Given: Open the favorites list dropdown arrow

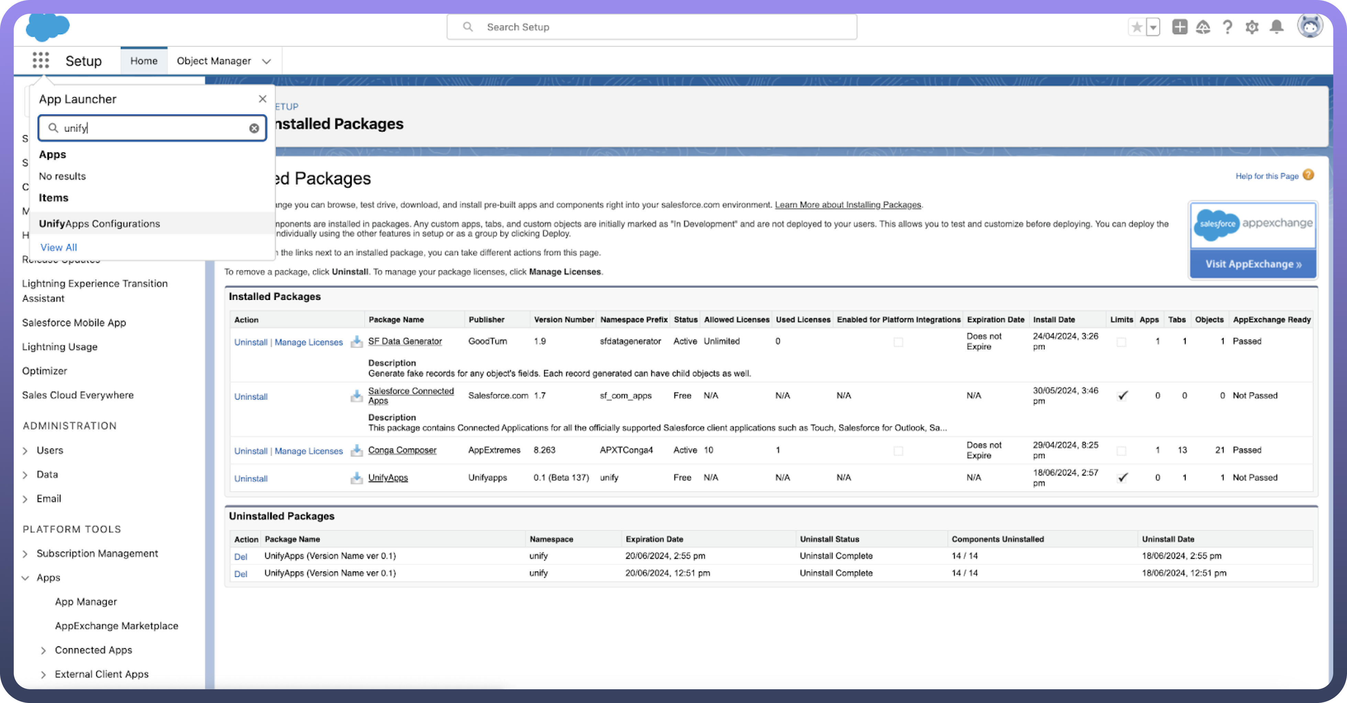Looking at the screenshot, I should click(x=1153, y=27).
